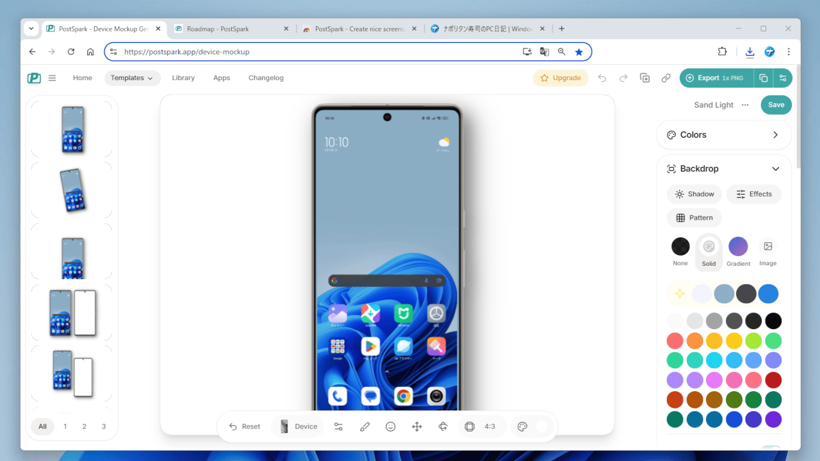Open the sliders settings icon in bottom toolbar

339,426
